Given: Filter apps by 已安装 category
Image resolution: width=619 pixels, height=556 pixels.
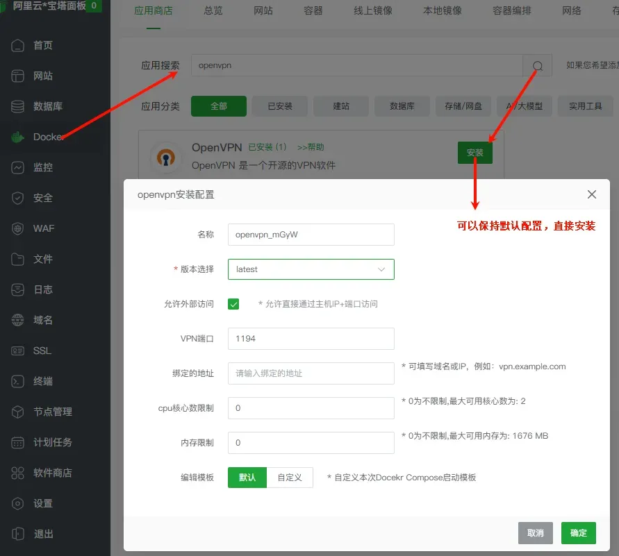Looking at the screenshot, I should point(280,106).
